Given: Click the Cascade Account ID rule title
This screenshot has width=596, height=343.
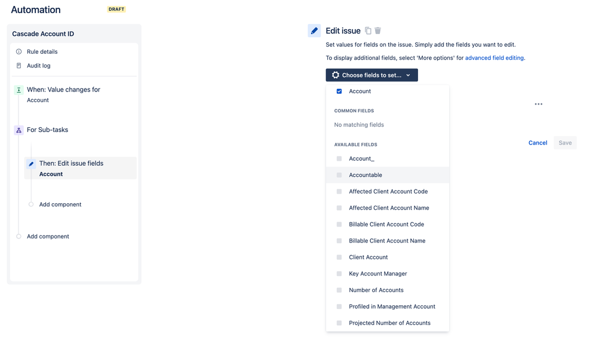Looking at the screenshot, I should coord(43,34).
